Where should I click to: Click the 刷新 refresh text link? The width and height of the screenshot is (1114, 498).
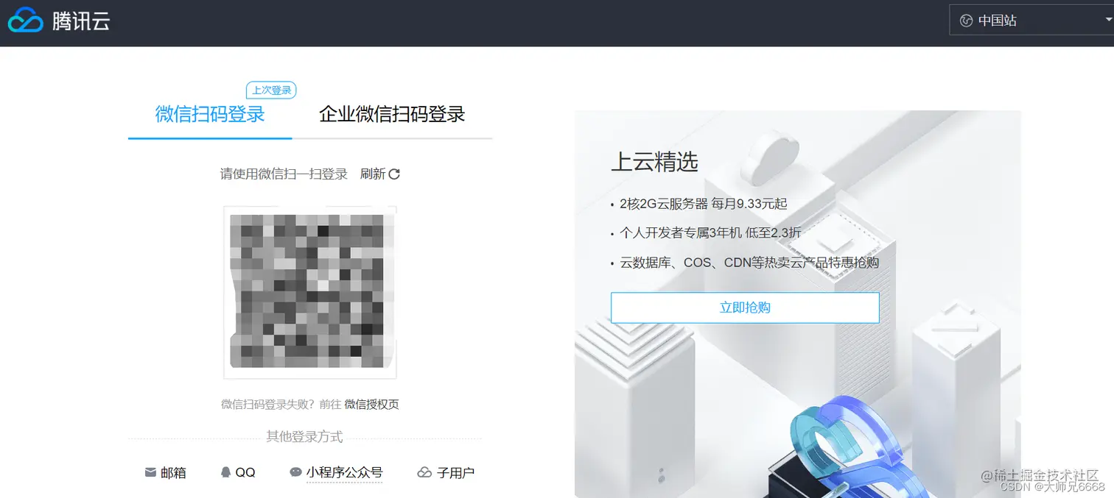[x=372, y=173]
